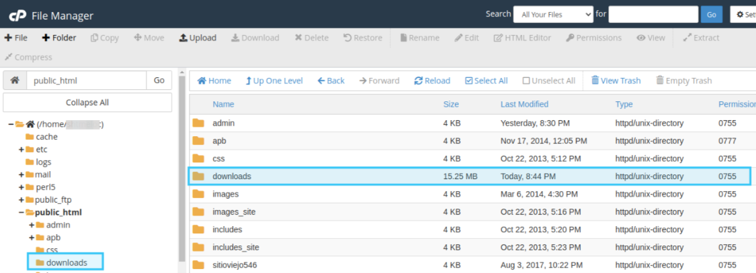Click the 0777 permission of apb
This screenshot has height=273, width=756.
click(727, 141)
